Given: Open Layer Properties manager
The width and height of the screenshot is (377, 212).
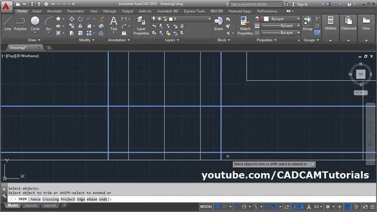Looking at the screenshot, I should tap(141, 26).
